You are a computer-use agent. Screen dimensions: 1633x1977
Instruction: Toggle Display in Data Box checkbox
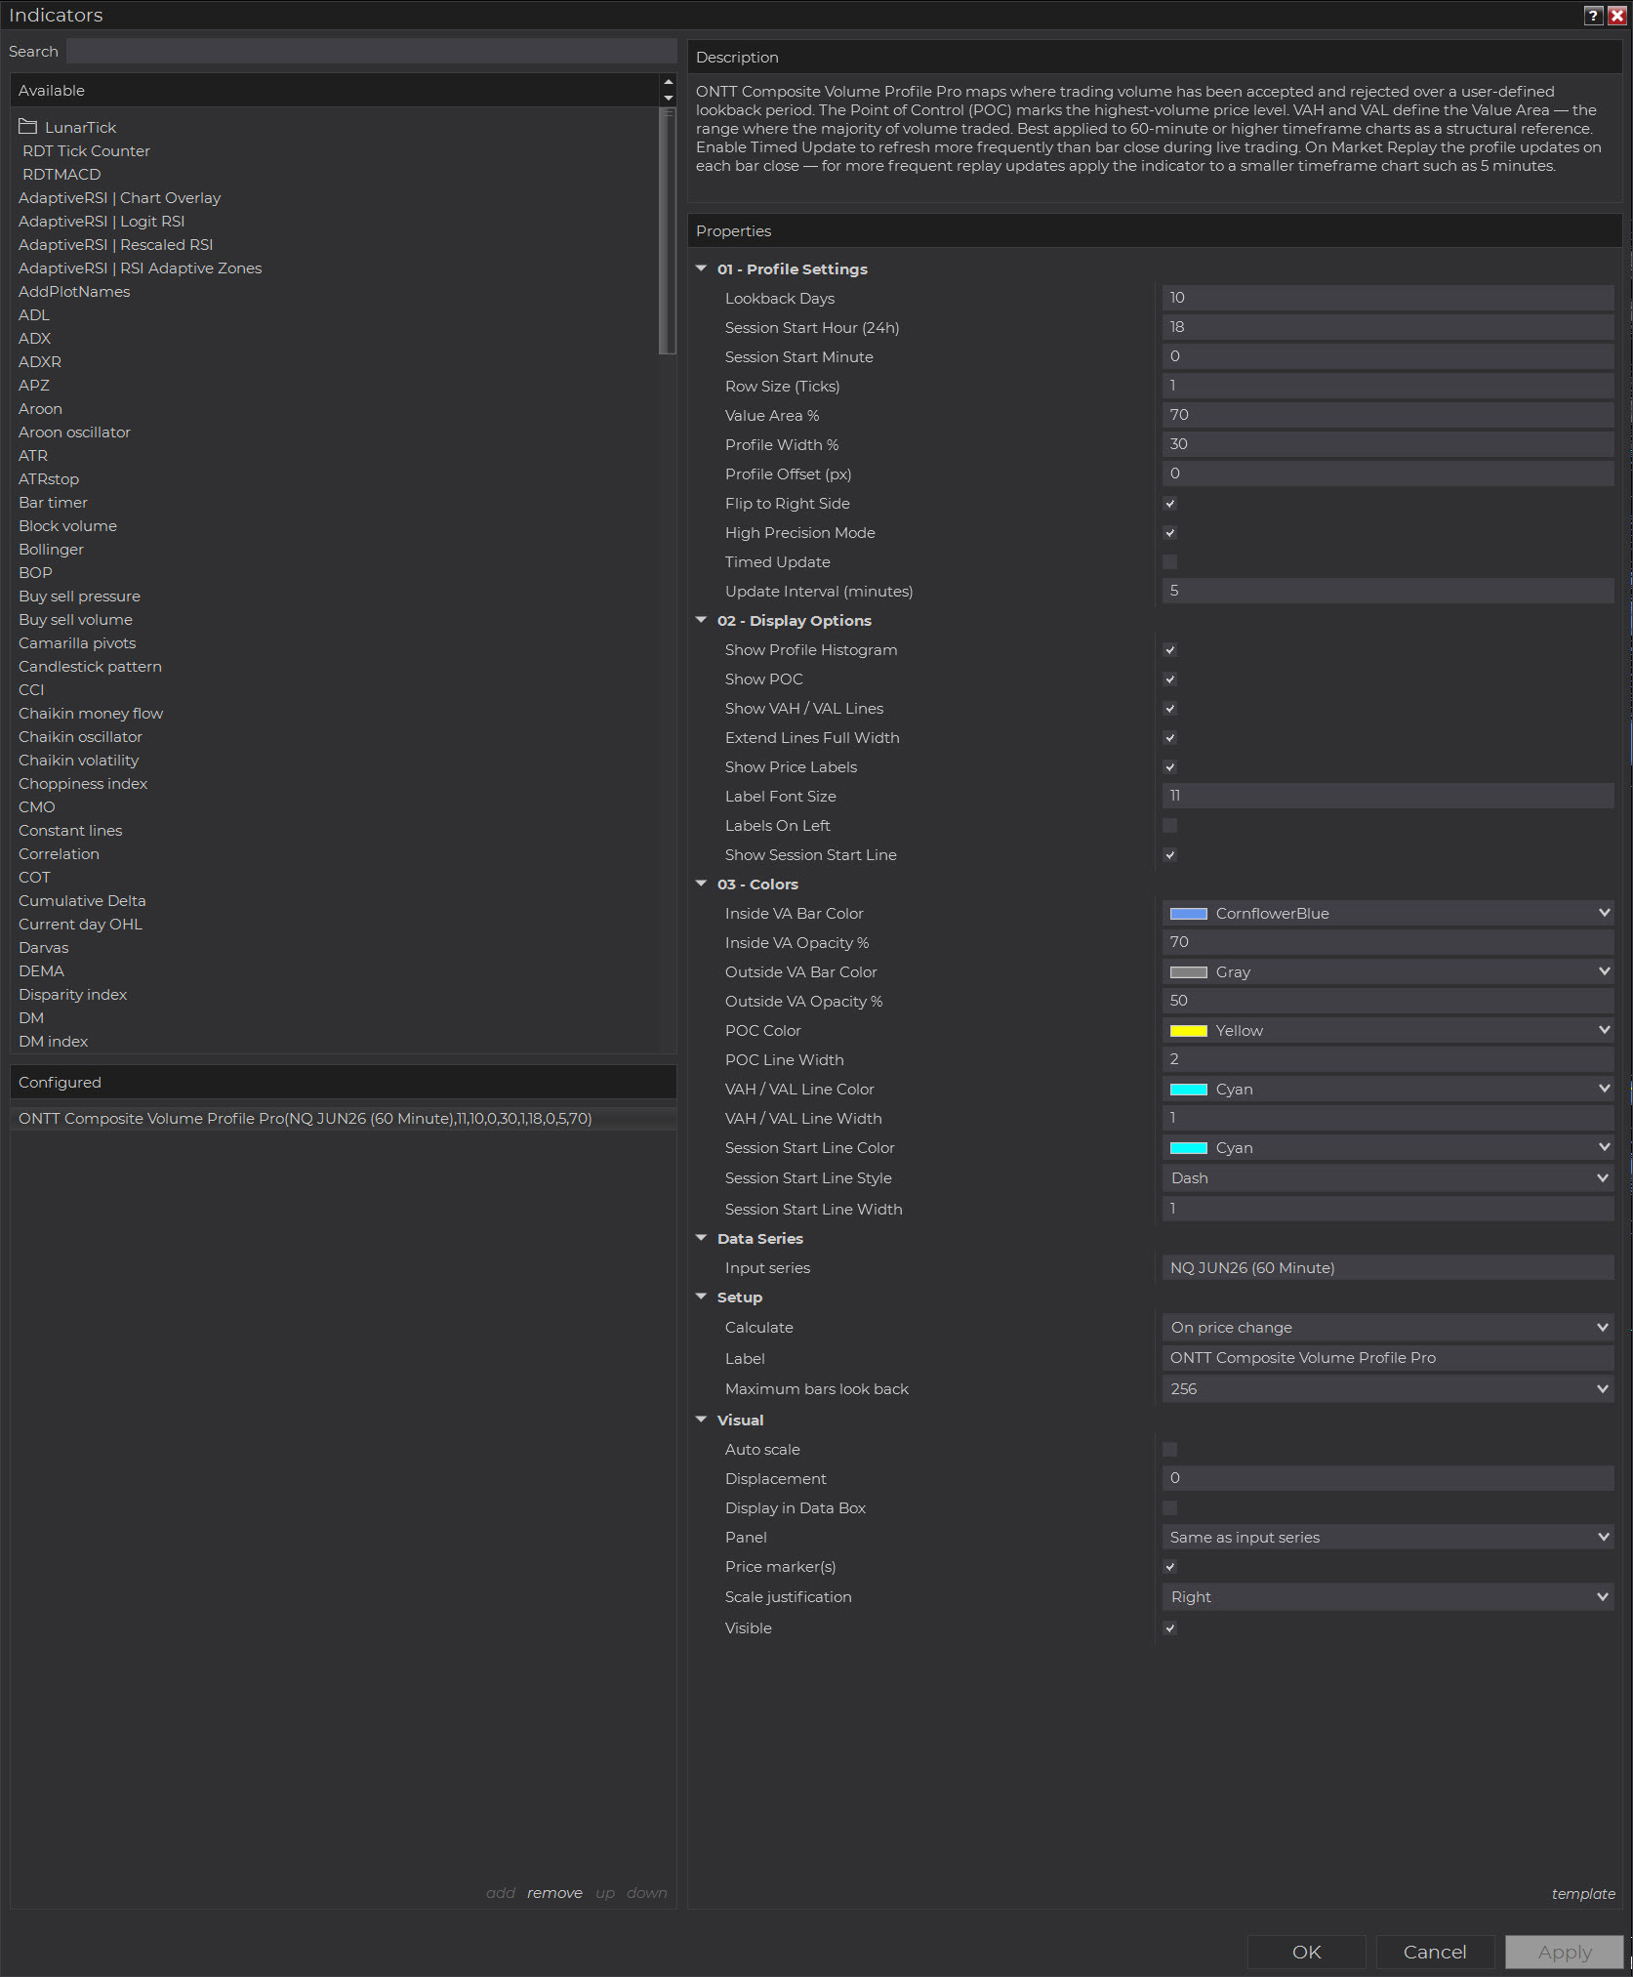pyautogui.click(x=1169, y=1508)
